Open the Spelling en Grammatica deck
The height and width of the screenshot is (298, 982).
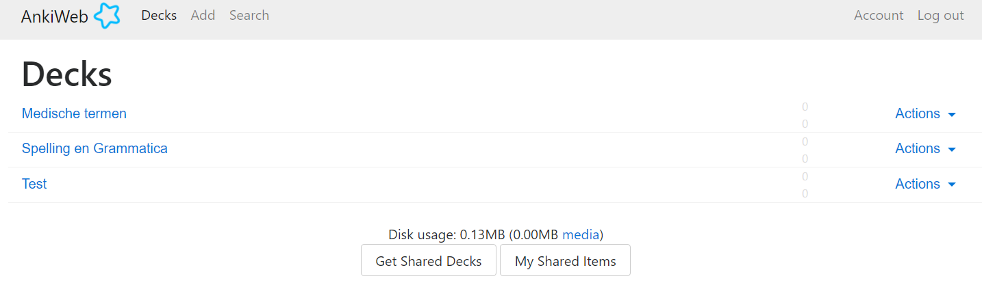pos(95,148)
